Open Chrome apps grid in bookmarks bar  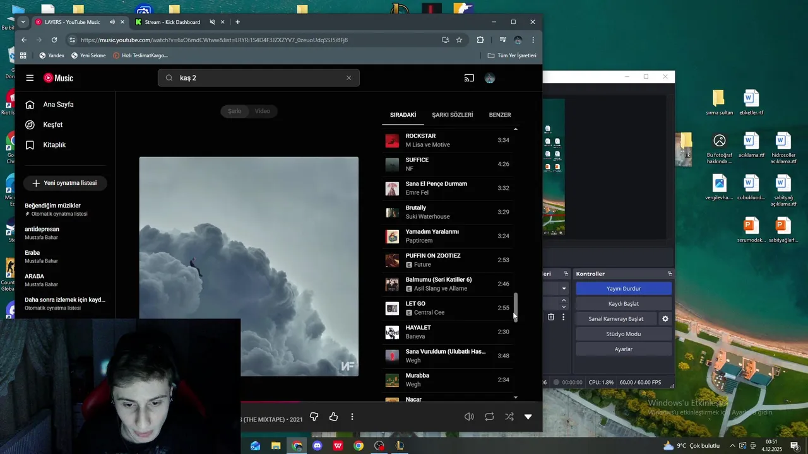point(23,55)
